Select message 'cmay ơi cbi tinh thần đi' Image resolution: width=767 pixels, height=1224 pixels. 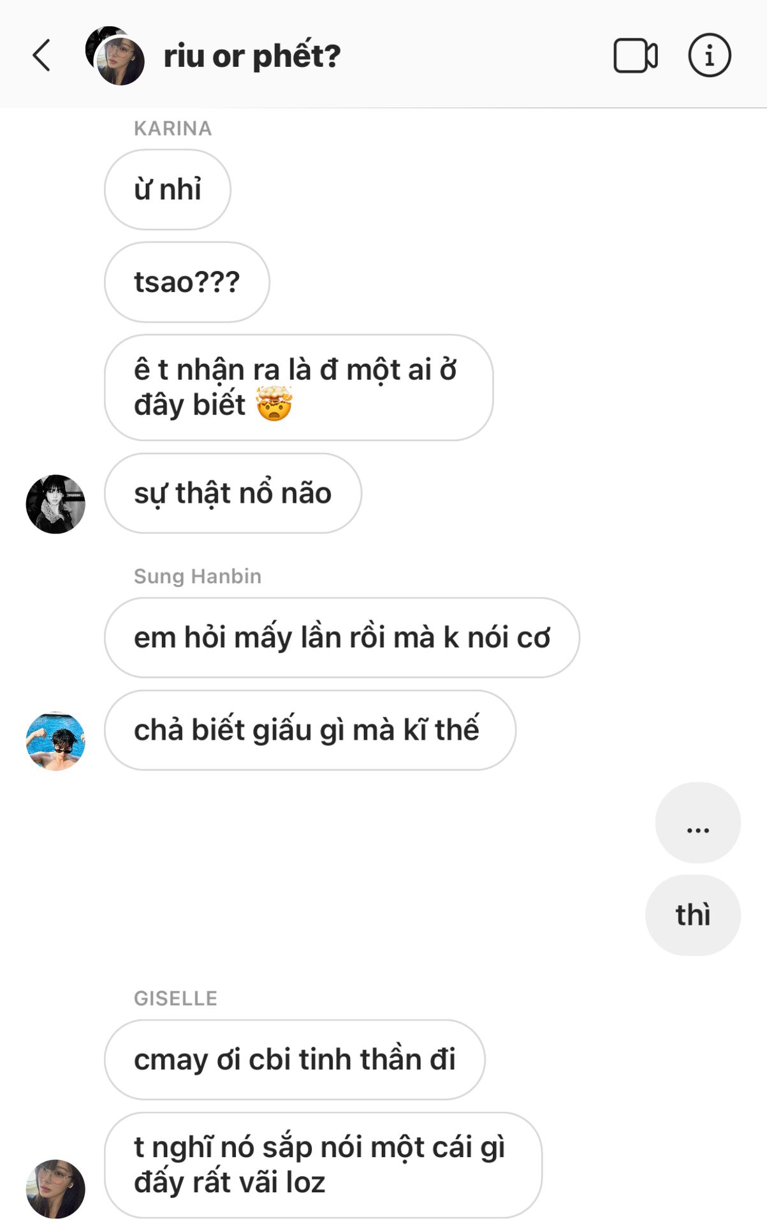click(295, 1060)
